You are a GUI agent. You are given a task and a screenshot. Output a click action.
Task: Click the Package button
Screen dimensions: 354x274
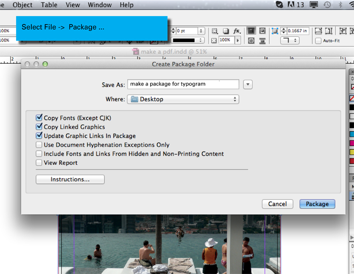click(x=317, y=204)
